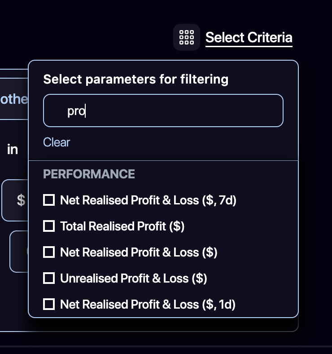Tick the Net Realised Profit & Loss ($) checkbox
332x354 pixels.
49,252
